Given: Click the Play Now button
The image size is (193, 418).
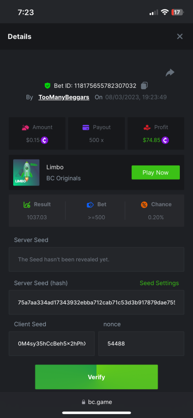Looking at the screenshot, I should pyautogui.click(x=155, y=172).
